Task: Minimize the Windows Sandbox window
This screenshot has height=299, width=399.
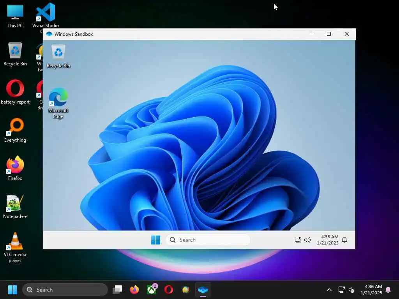Action: pos(311,34)
